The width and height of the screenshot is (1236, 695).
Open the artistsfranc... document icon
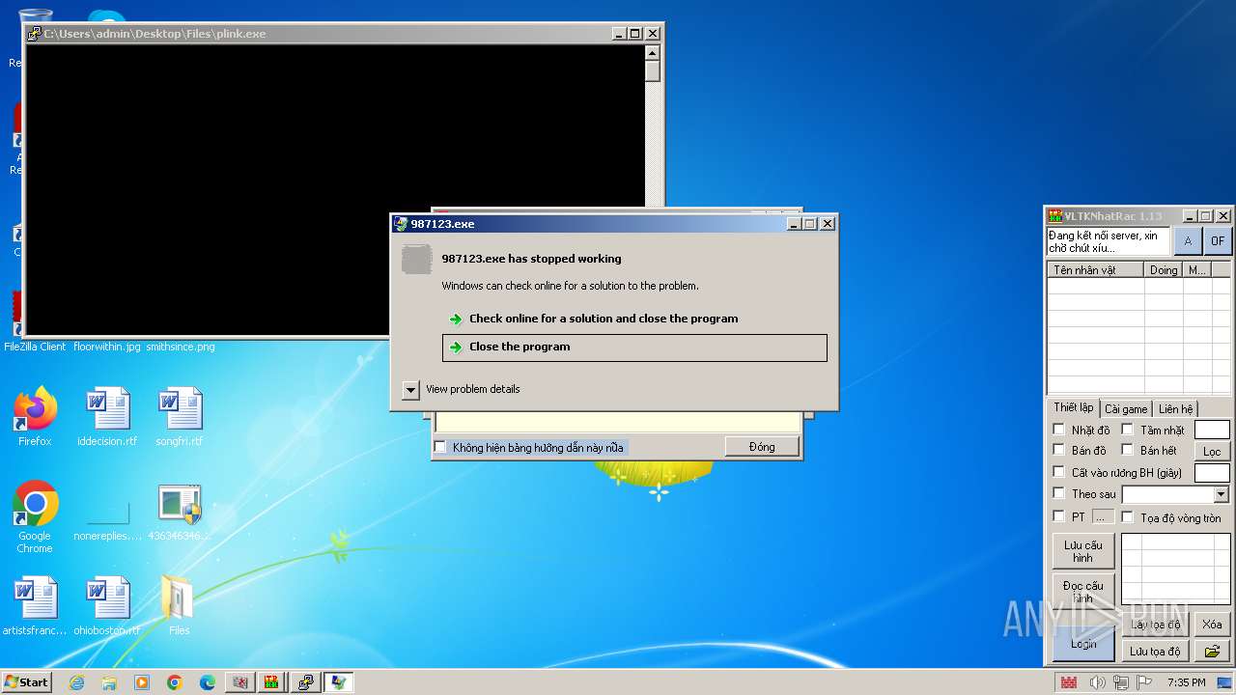point(35,605)
